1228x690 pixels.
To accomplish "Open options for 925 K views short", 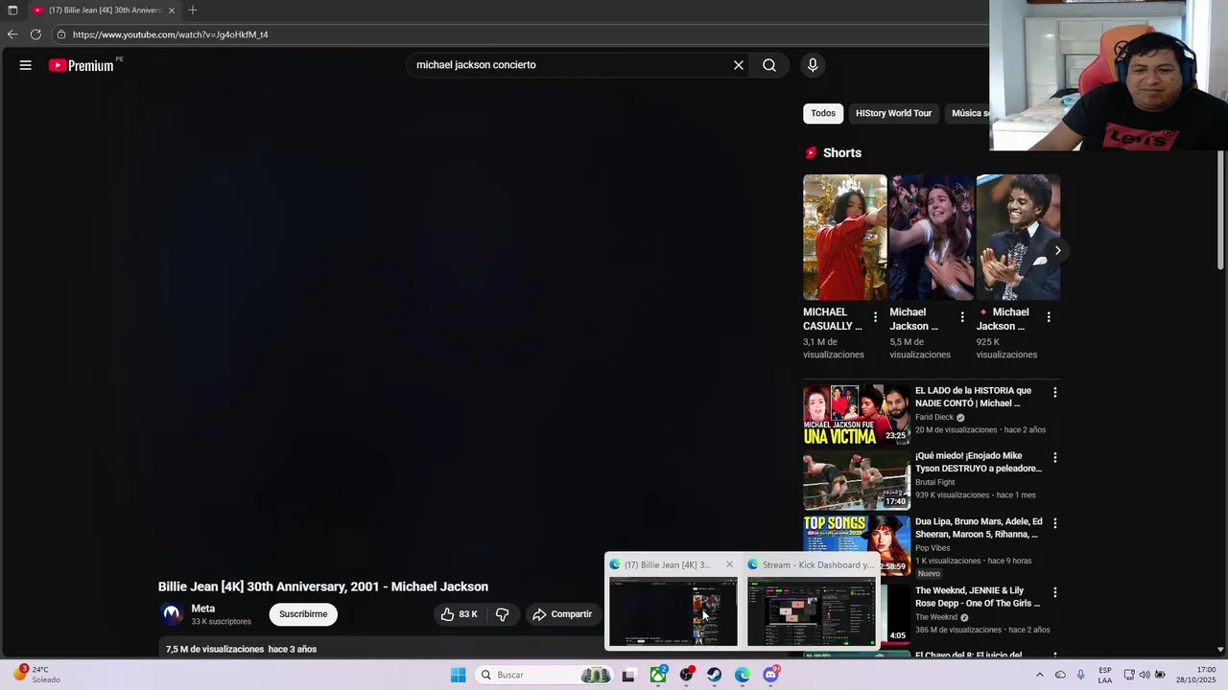I will coord(1049,317).
